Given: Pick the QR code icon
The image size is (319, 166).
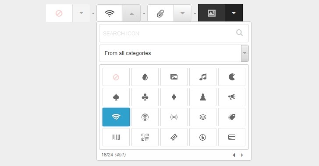Looking at the screenshot, I should coord(145,137).
